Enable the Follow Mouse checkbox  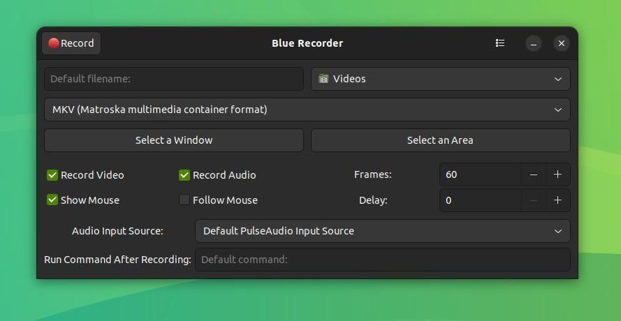[184, 200]
